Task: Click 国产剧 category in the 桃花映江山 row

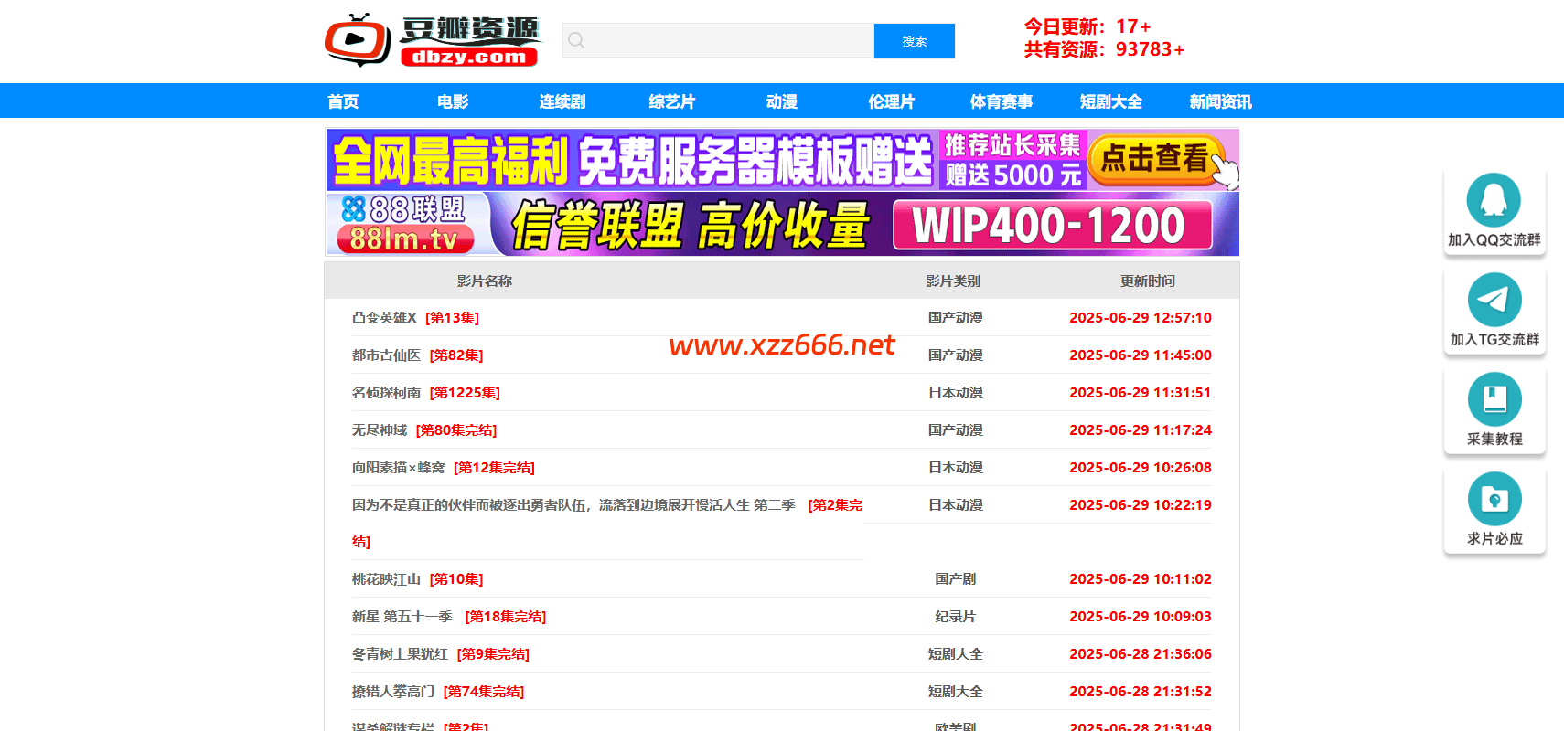Action: (955, 579)
